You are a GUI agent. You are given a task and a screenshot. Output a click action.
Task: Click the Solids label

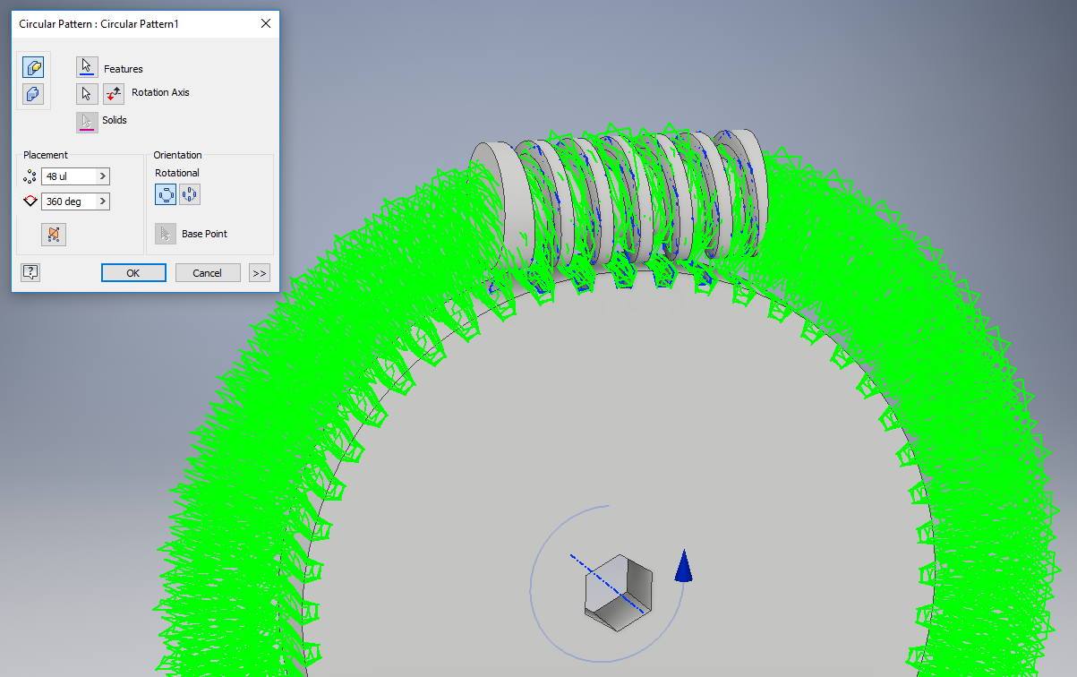click(115, 120)
